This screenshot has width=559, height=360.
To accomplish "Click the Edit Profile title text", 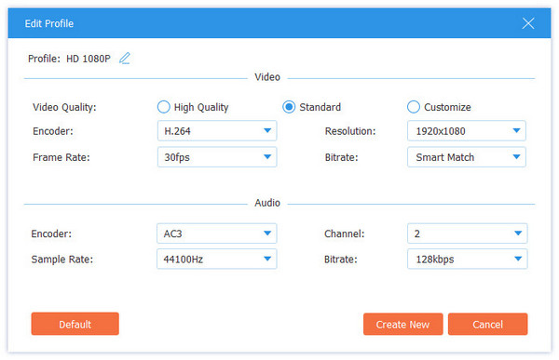I will 49,23.
